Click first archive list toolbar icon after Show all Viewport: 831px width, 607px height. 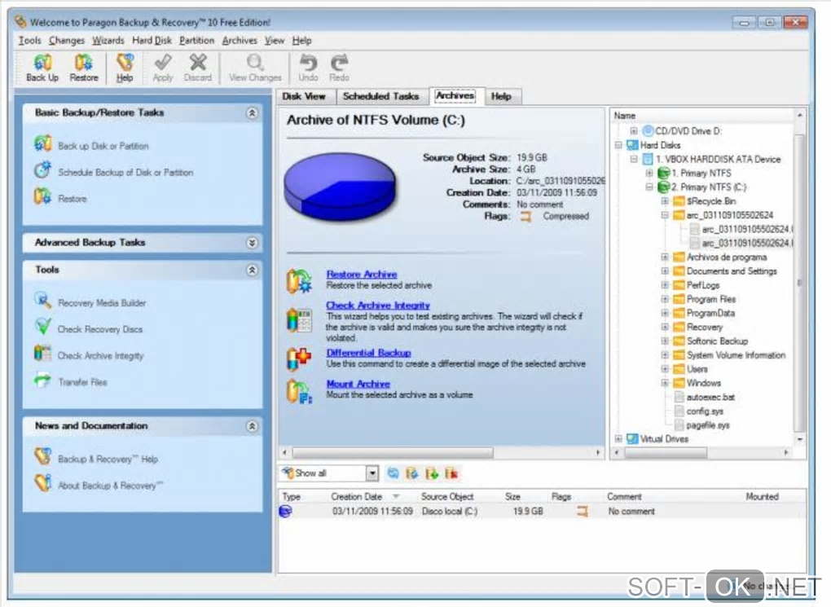[393, 473]
